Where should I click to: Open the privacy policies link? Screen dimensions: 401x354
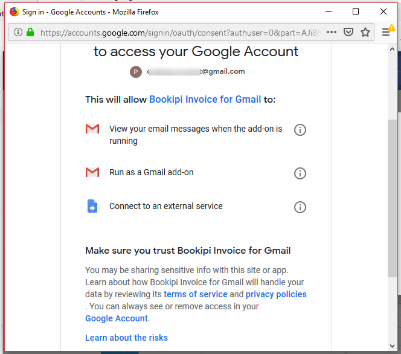pos(276,294)
